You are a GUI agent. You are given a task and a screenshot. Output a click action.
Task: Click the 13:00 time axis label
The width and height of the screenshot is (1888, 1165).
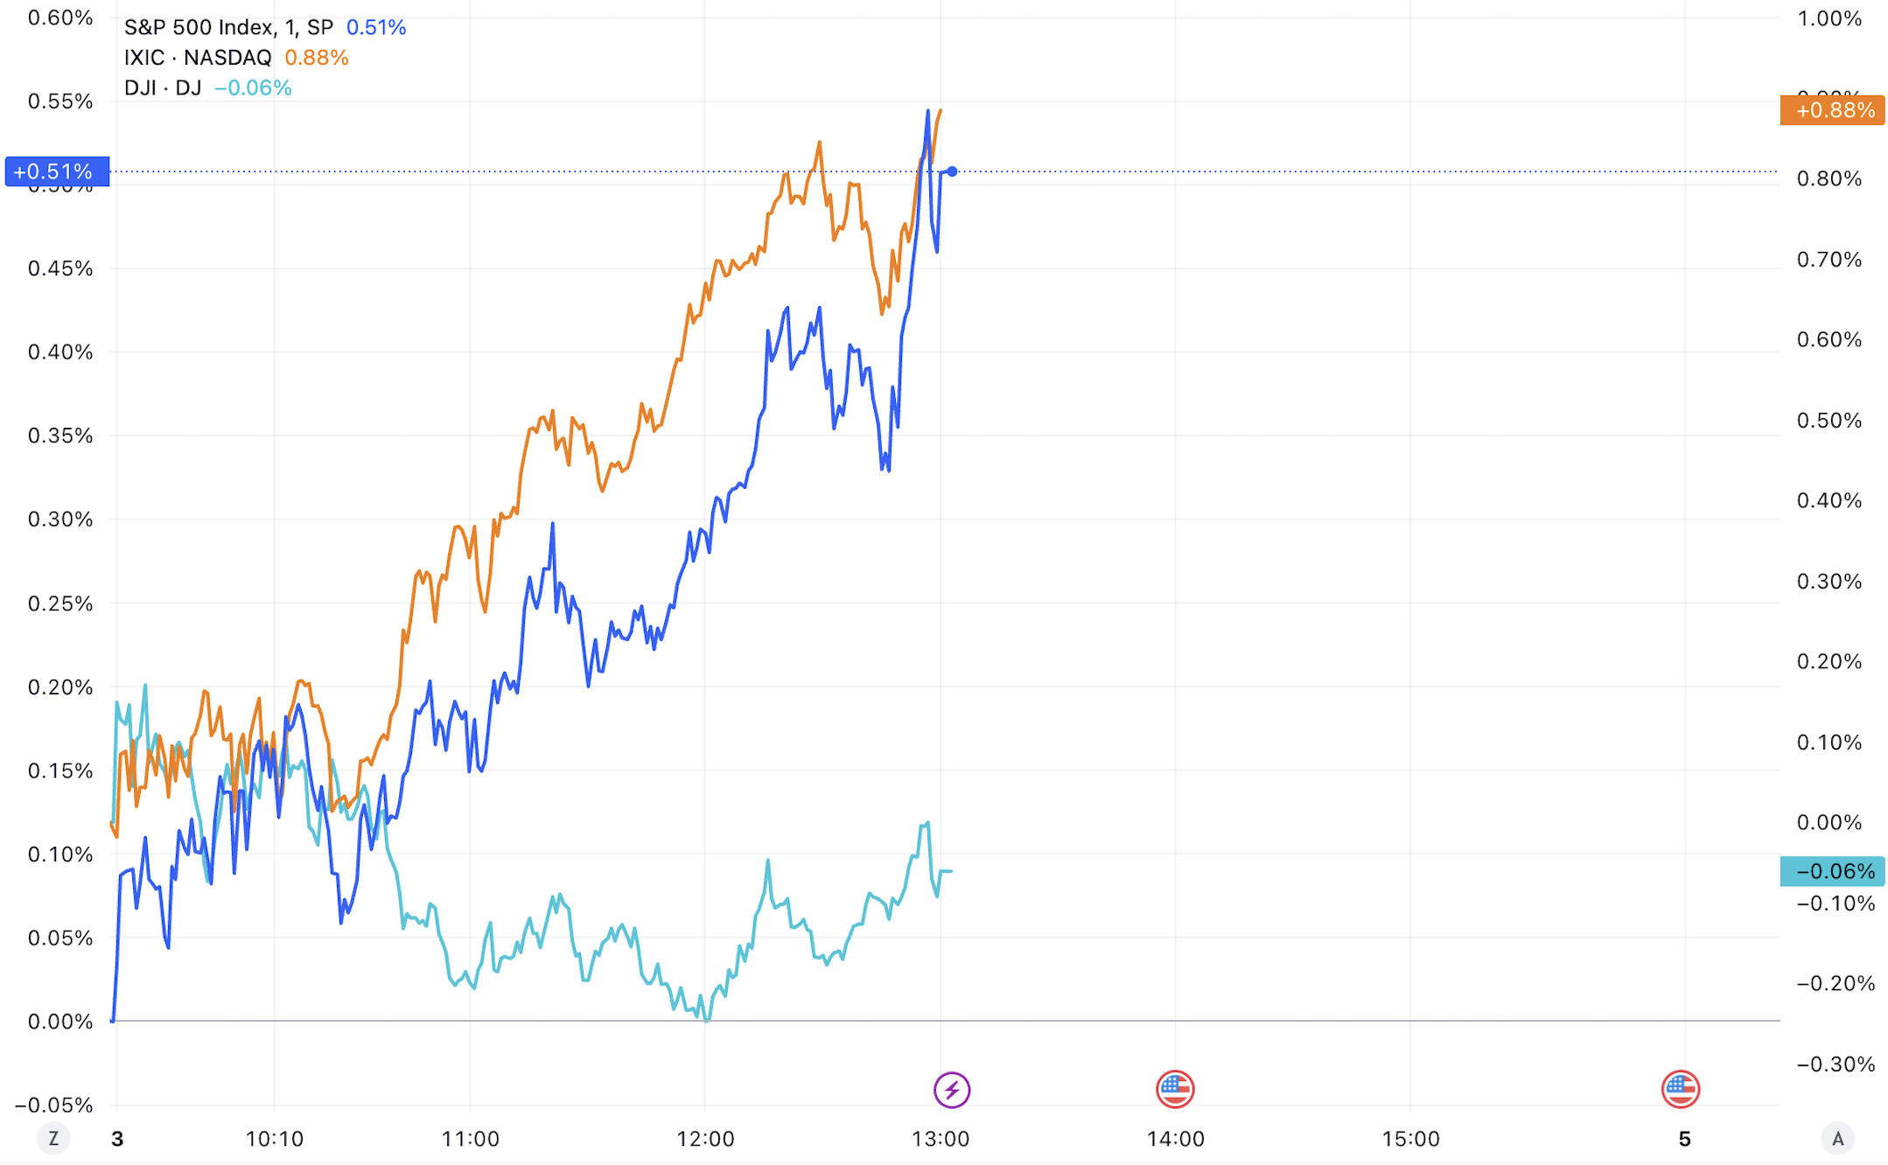point(941,1139)
